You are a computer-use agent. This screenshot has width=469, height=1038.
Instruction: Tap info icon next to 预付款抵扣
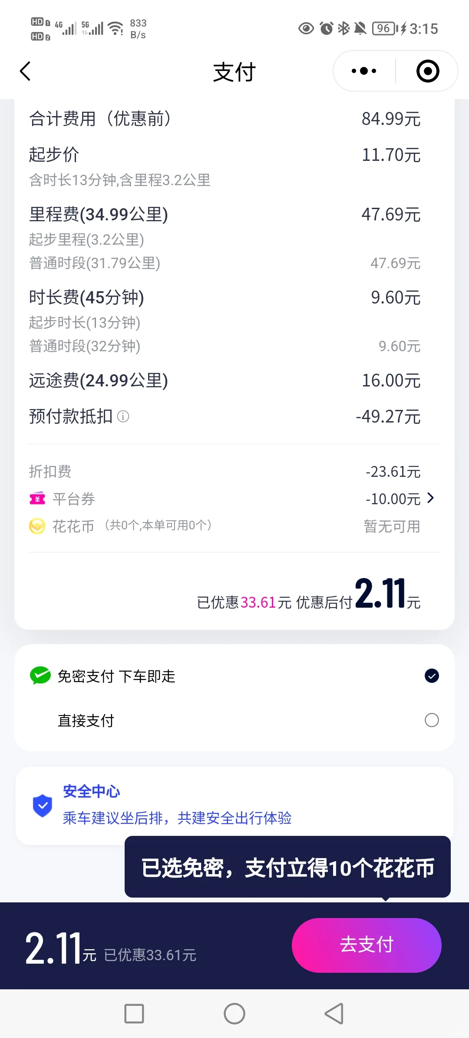click(x=123, y=416)
